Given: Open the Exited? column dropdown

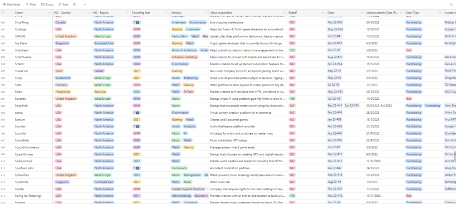Looking at the screenshot, I should [x=322, y=13].
